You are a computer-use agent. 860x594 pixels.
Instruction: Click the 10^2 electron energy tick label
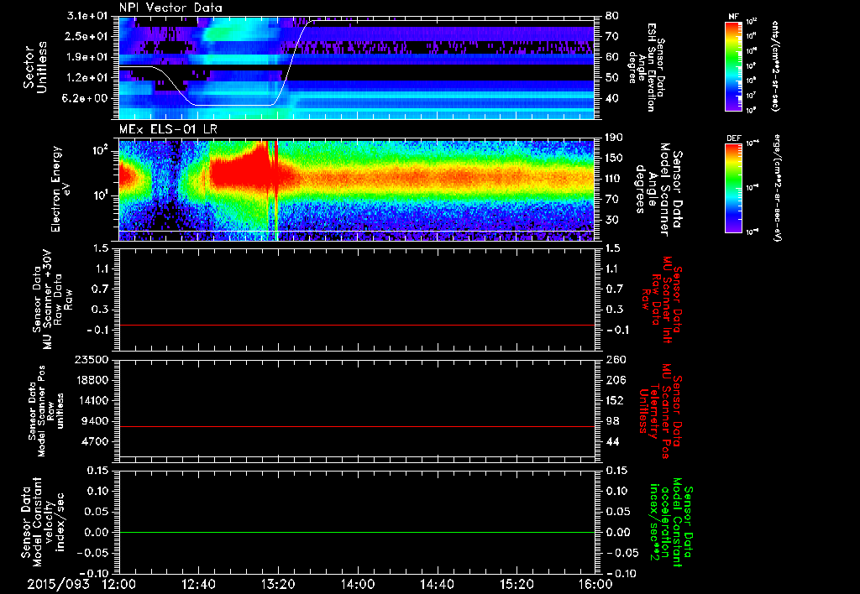tap(99, 150)
